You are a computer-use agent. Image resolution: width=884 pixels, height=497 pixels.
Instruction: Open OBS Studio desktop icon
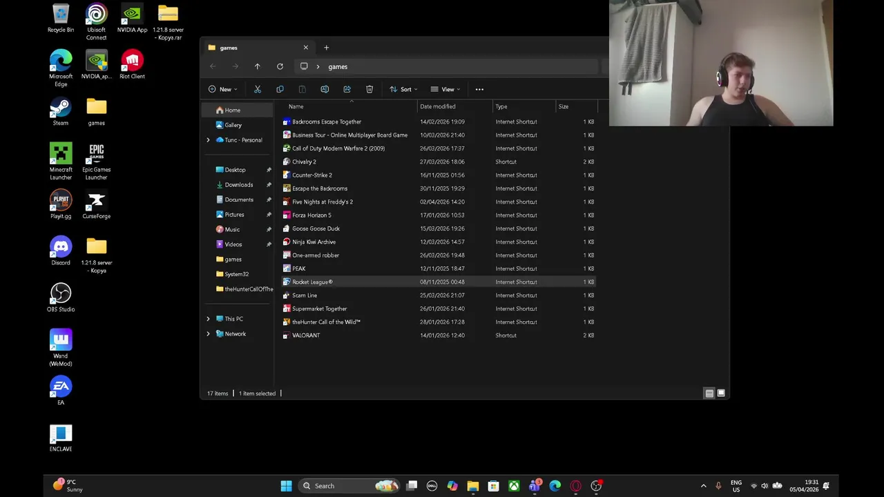[x=61, y=298]
